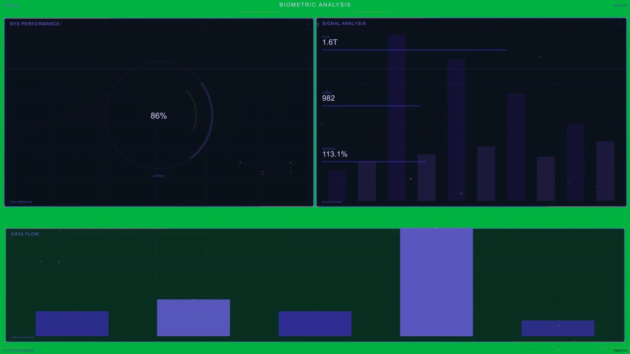
Task: Select the last short bar in Data Flow
Action: [x=558, y=328]
